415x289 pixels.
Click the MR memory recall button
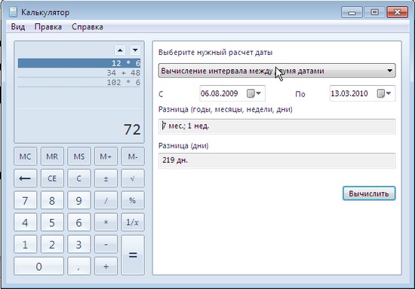click(x=52, y=157)
